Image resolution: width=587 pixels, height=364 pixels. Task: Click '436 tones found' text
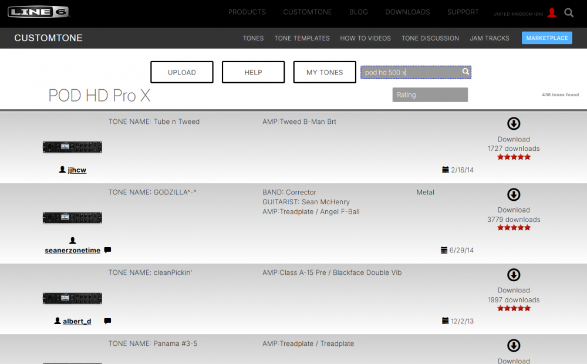pos(560,95)
